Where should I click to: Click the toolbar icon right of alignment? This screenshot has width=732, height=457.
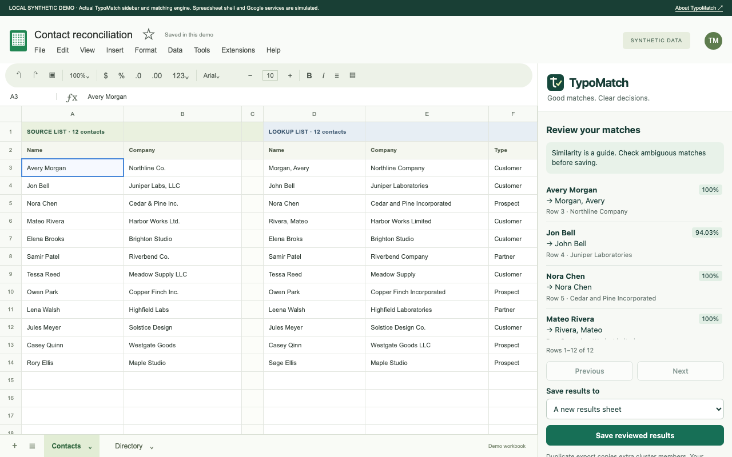coord(352,75)
